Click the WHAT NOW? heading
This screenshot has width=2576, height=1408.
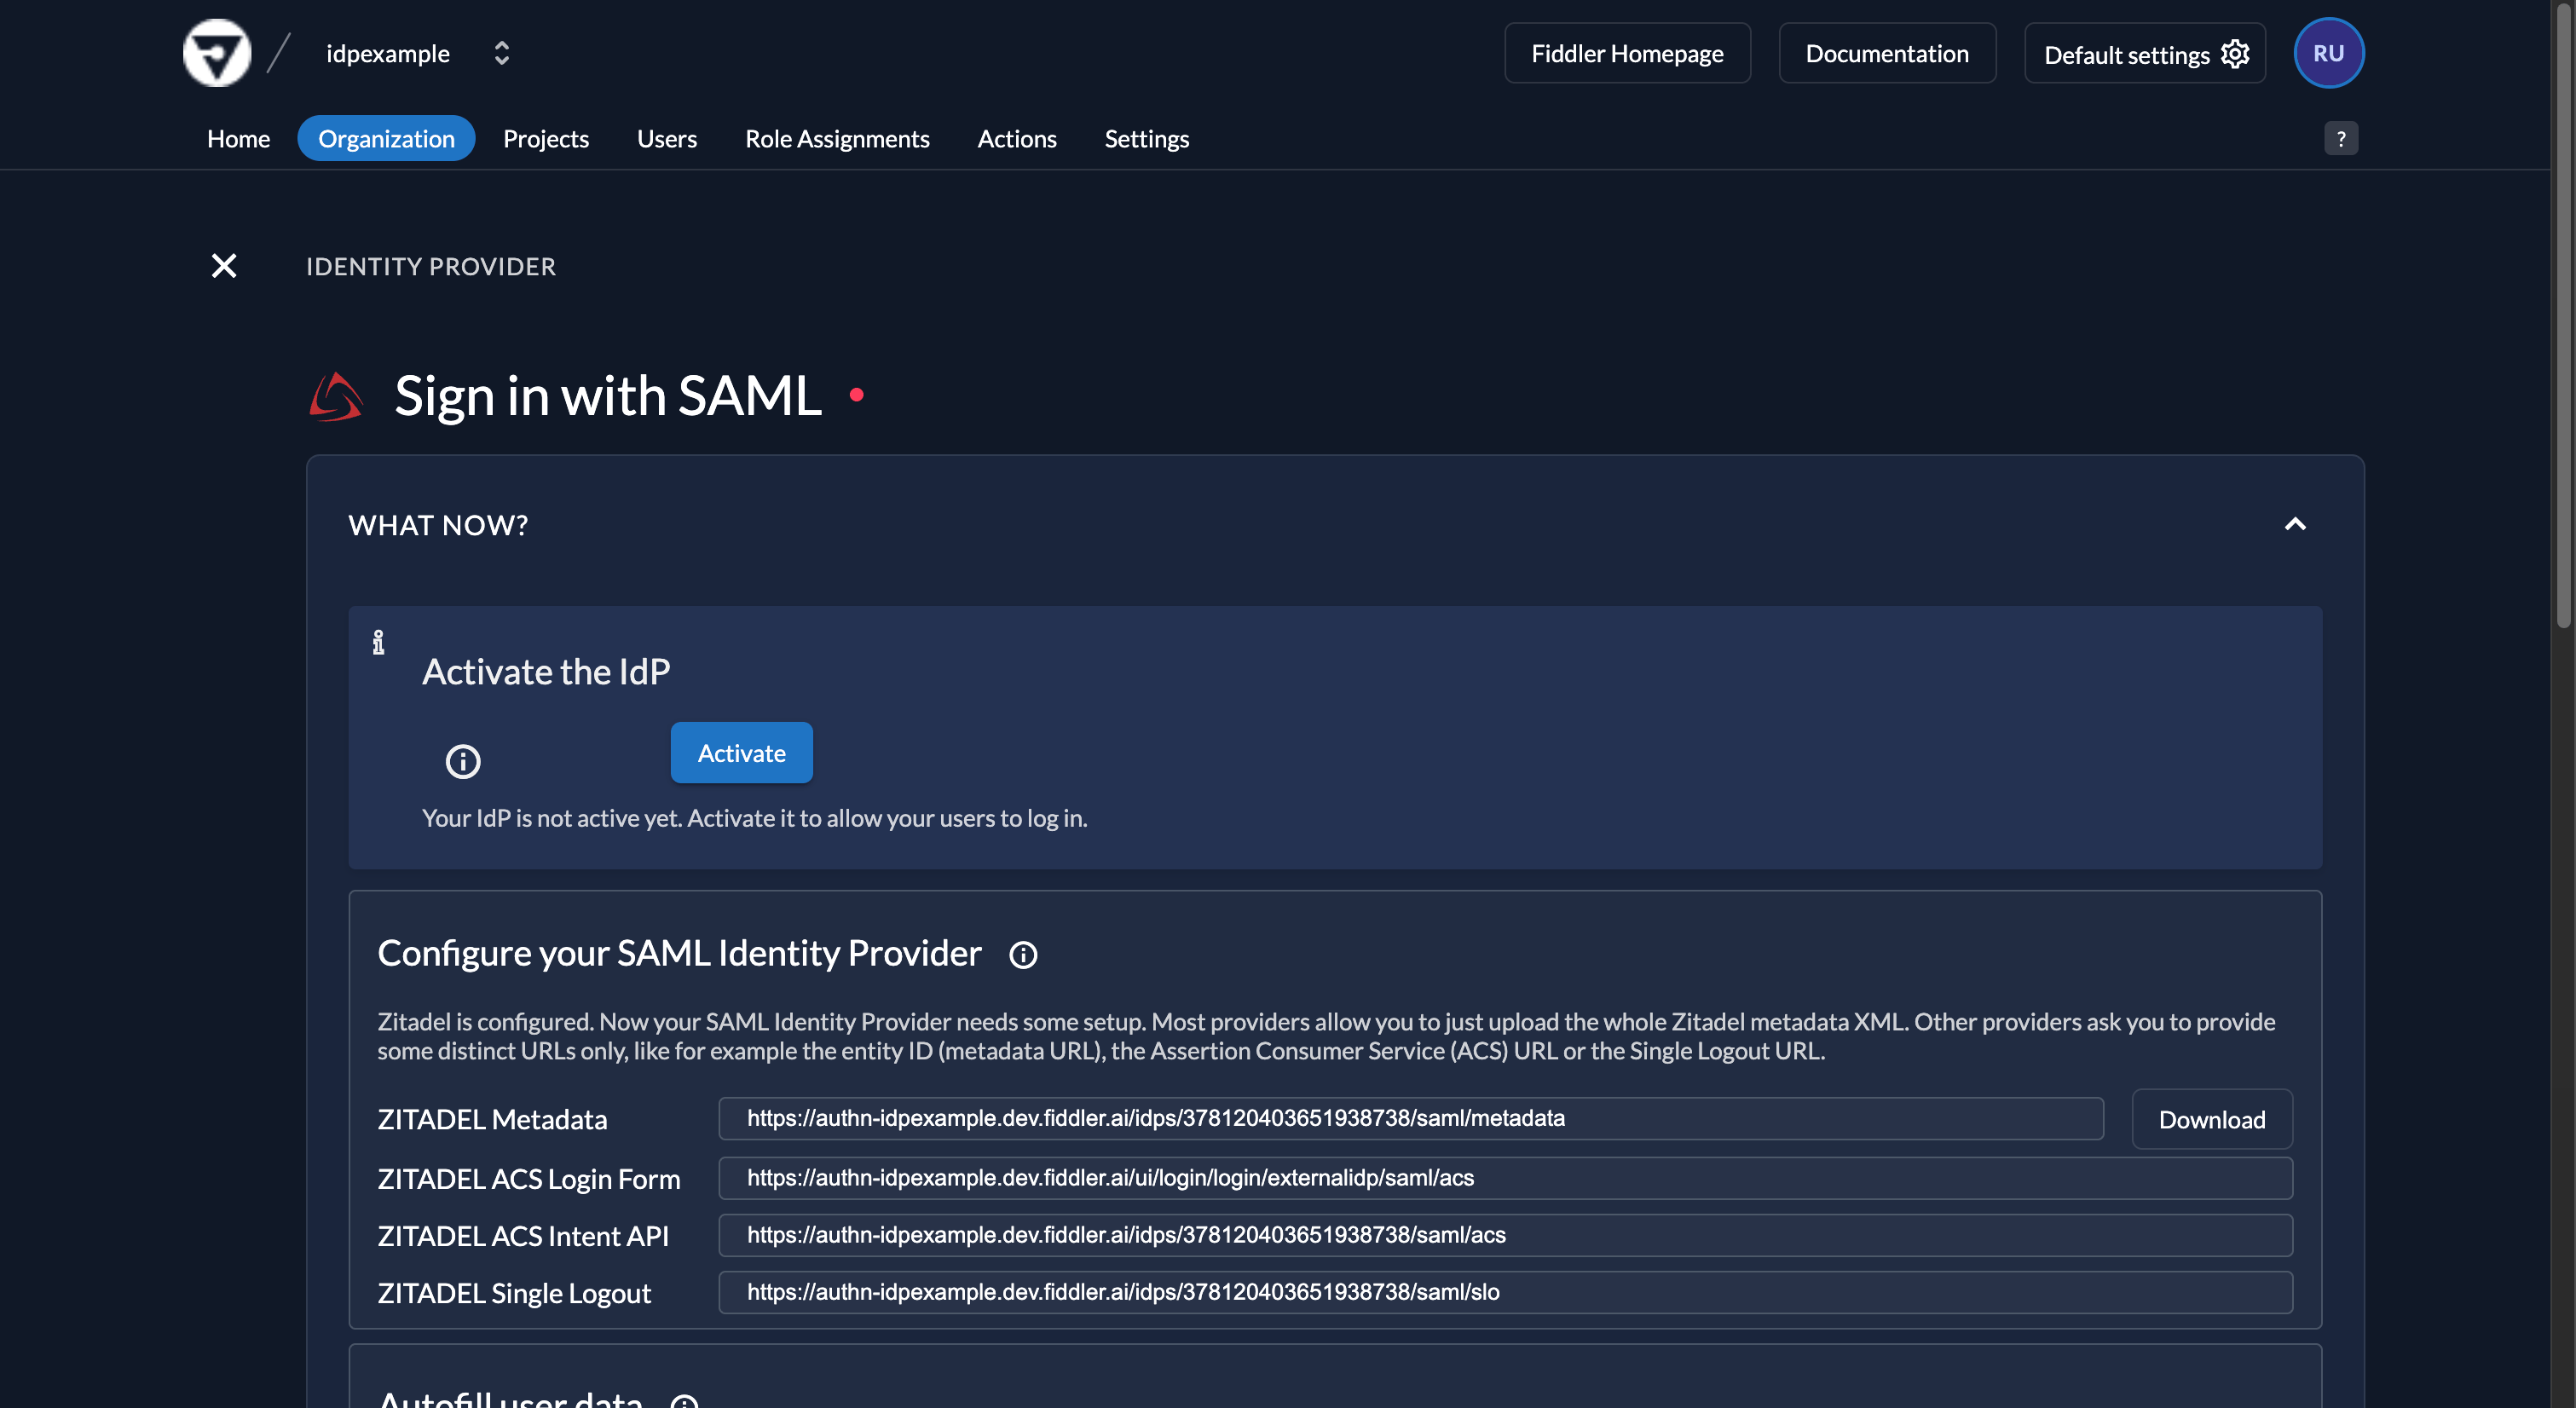click(x=438, y=525)
